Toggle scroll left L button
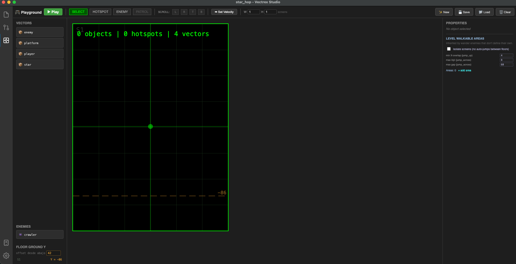Screen dimensions: 516x264 [175, 12]
